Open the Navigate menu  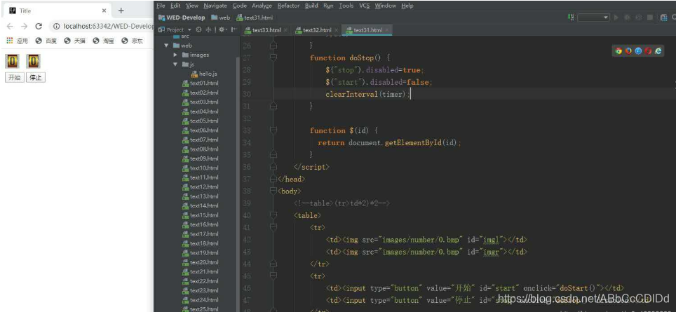click(x=215, y=6)
